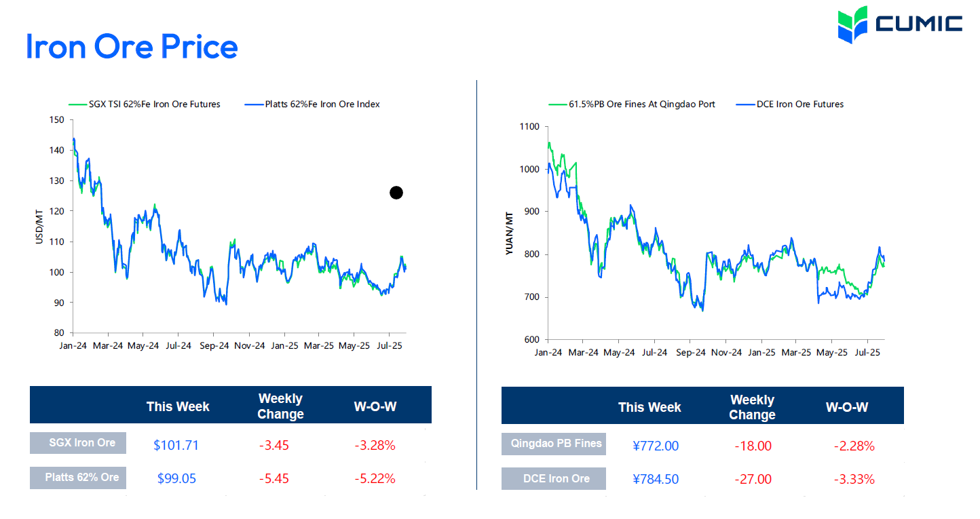The width and height of the screenshot is (980, 519).
Task: Click the green SGX TSI legend line
Action: (77, 104)
